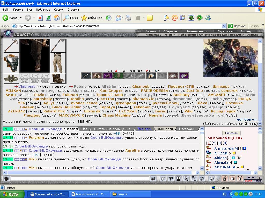The height and width of the screenshot is (198, 265).
Task: Open the анти бк taskbar folder
Action: point(130,194)
